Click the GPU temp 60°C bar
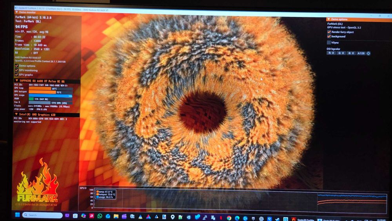This screenshot has width=392, height=221. tap(51, 89)
